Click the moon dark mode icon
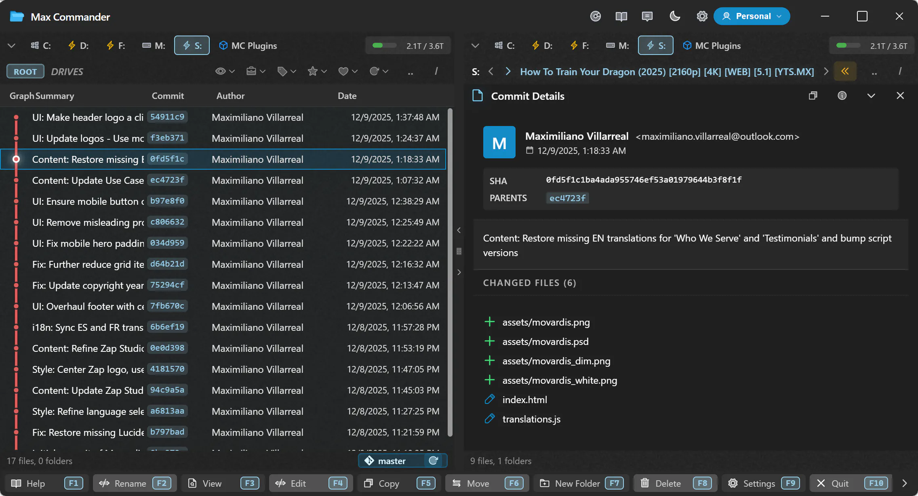This screenshot has width=918, height=496. 675,16
